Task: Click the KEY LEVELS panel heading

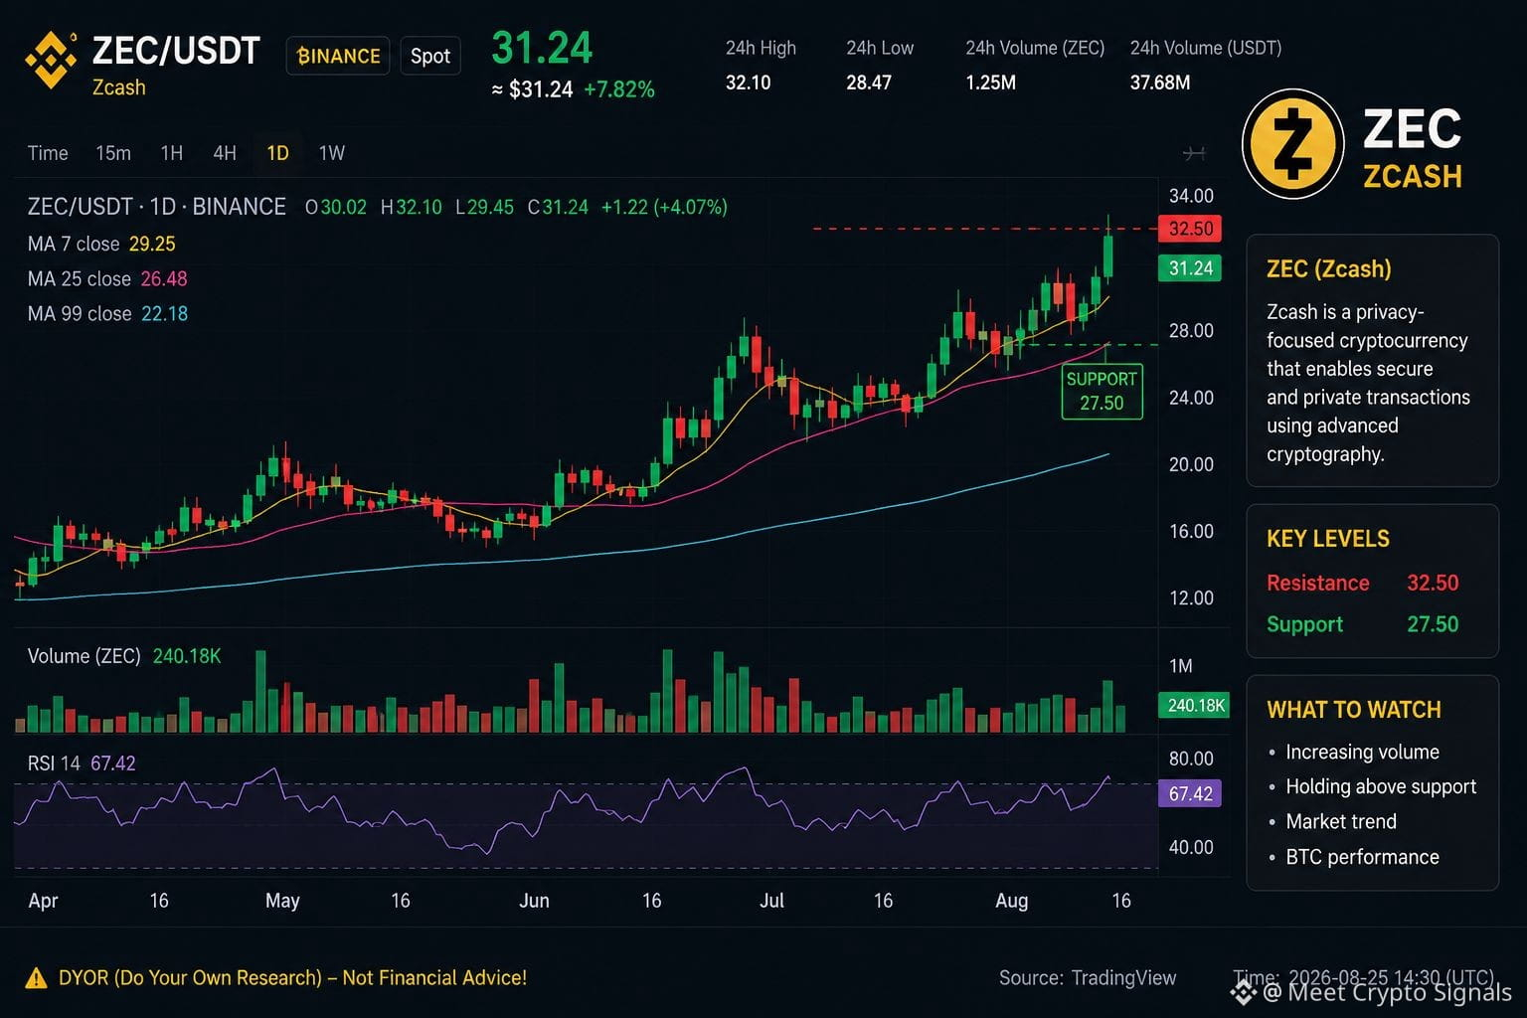Action: coord(1328,539)
